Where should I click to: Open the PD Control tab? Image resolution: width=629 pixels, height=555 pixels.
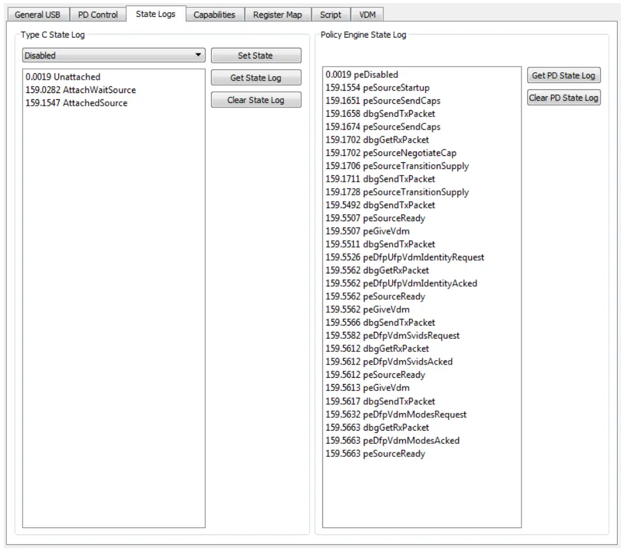[97, 14]
